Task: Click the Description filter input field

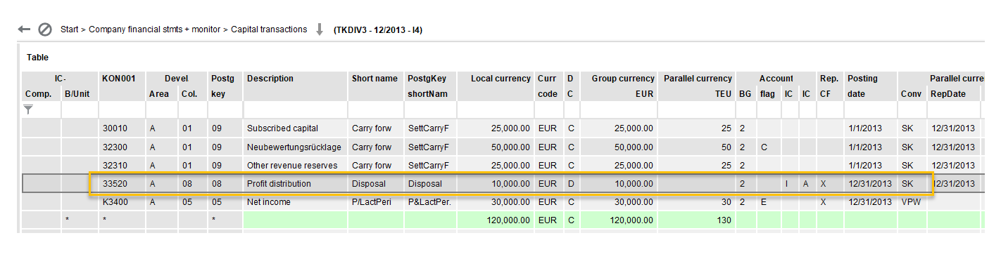Action: pos(296,109)
